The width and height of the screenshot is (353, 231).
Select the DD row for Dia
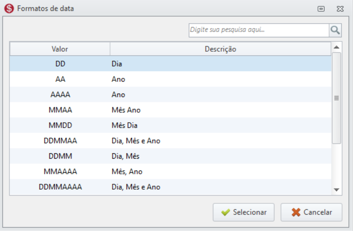(x=170, y=64)
